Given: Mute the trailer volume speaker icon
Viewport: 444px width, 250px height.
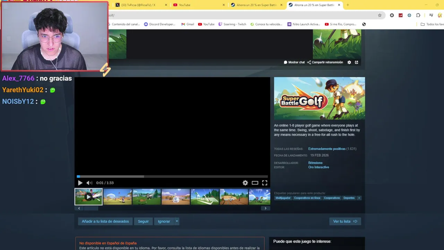Looking at the screenshot, I should click(x=89, y=183).
